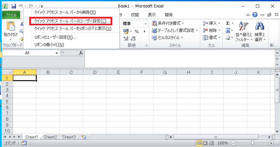Switch to Page Layout view button
Screen dimensions: 280x147
[x=205, y=143]
